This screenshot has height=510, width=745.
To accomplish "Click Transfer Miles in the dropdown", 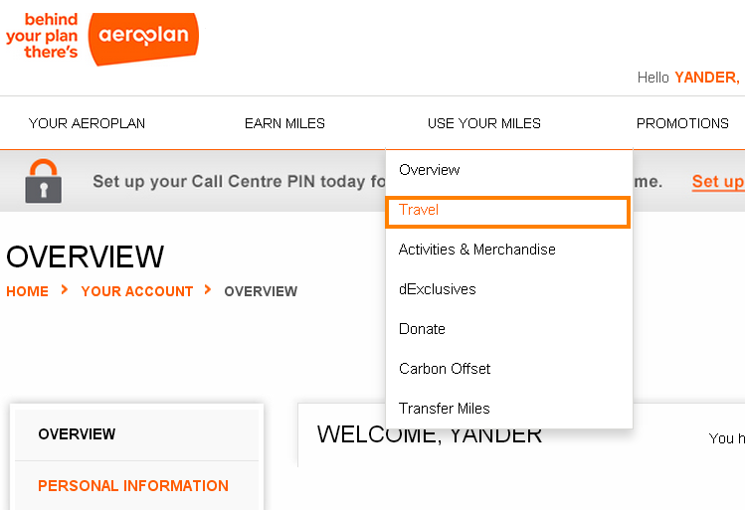I will 444,409.
